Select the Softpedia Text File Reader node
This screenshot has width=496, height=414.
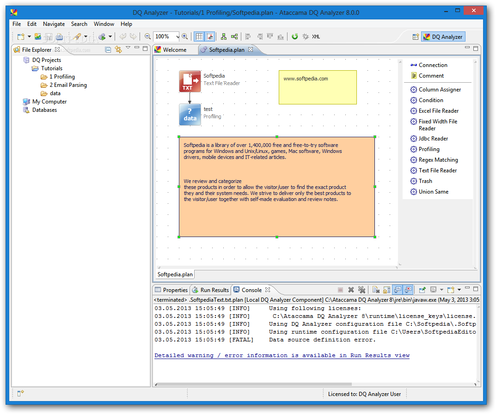click(x=190, y=81)
